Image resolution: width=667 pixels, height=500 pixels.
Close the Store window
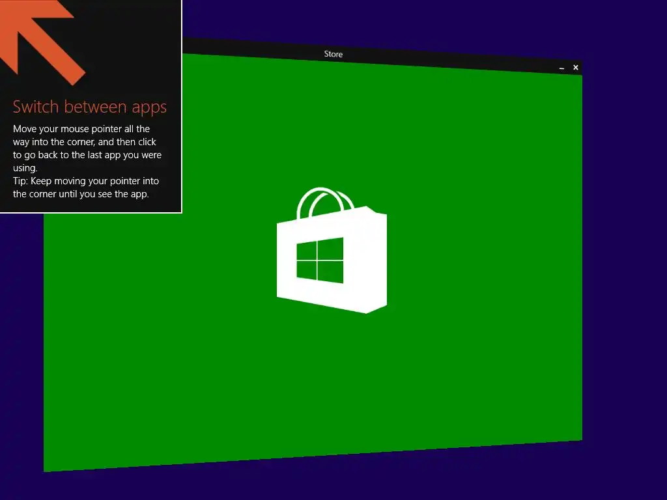576,67
